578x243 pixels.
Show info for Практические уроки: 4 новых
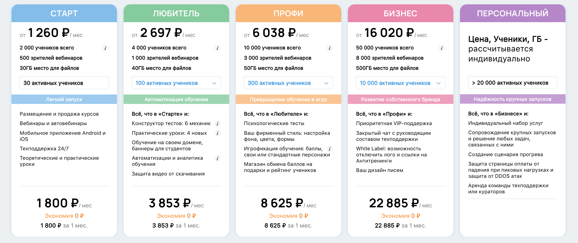click(x=217, y=133)
